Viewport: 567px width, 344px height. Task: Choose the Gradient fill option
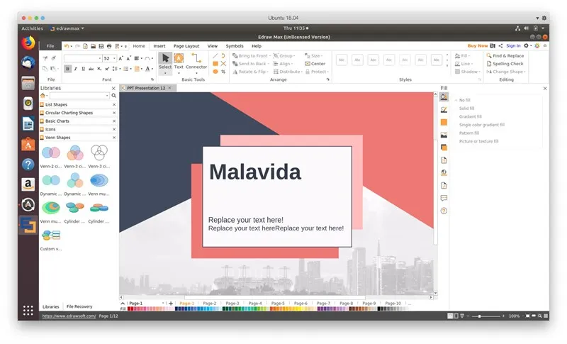[x=470, y=116]
